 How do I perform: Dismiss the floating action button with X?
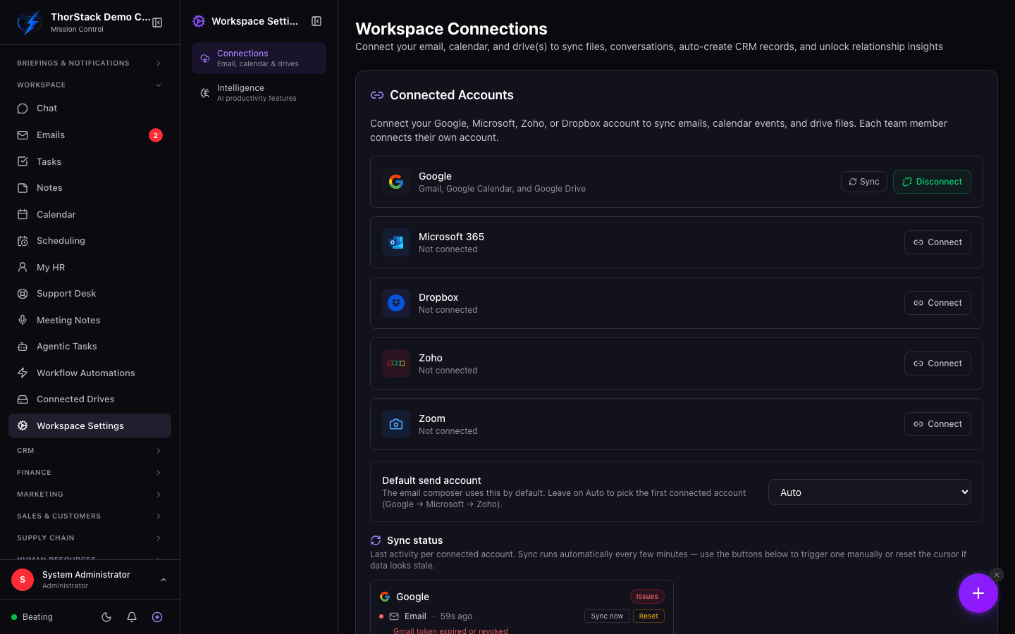[x=997, y=575]
